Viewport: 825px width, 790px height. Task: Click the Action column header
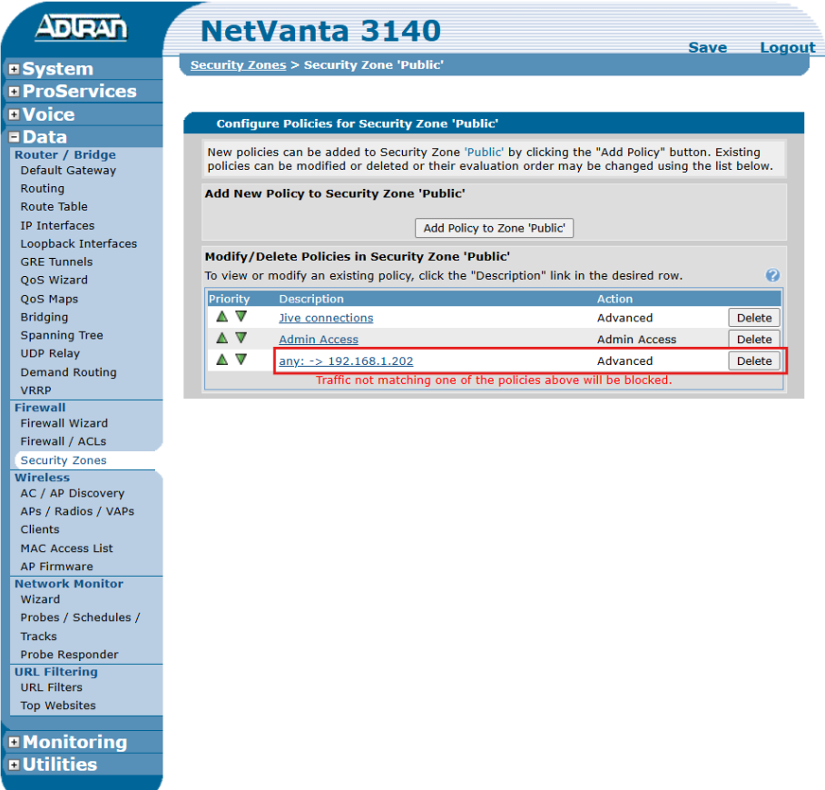point(614,299)
